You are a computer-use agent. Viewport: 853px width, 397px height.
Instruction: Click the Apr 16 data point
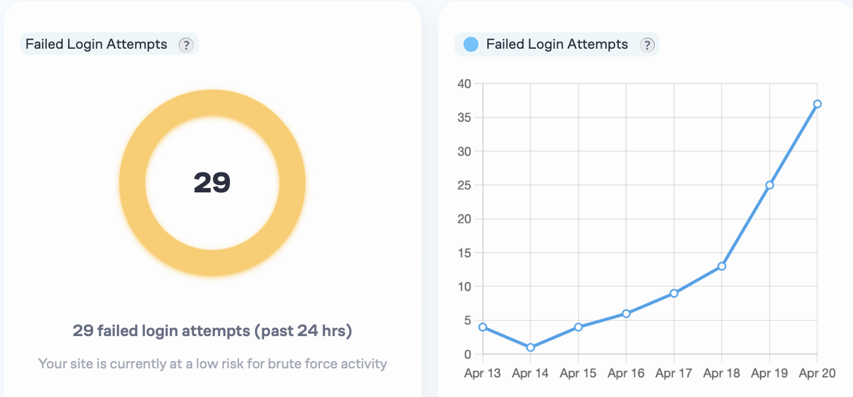(626, 314)
